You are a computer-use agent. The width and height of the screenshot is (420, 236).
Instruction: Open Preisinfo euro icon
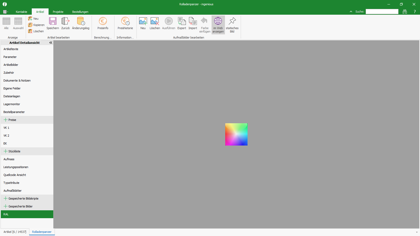pyautogui.click(x=103, y=21)
